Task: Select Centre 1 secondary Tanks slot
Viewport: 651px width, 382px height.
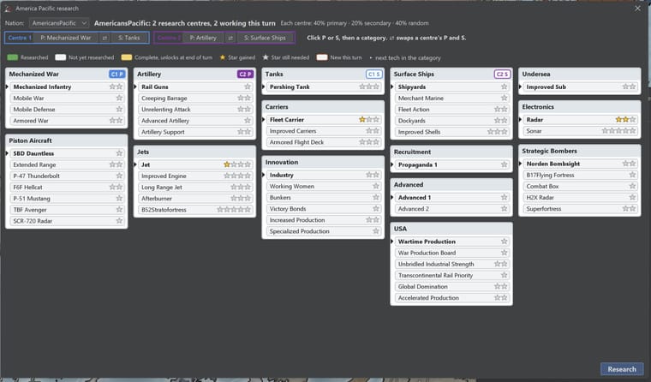Action: 128,38
